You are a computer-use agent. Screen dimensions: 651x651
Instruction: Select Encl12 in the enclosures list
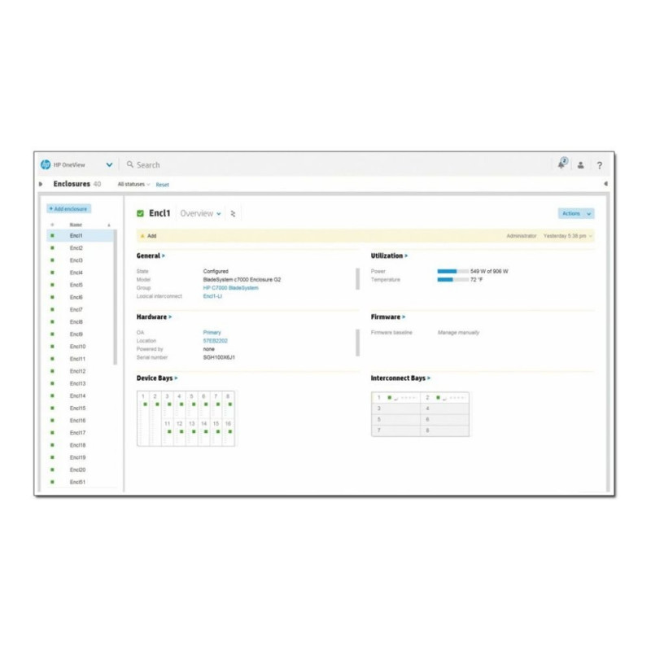[x=77, y=371]
